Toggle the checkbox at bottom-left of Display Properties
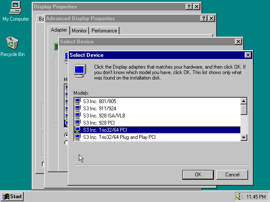This screenshot has height=202, width=270. click(43, 164)
